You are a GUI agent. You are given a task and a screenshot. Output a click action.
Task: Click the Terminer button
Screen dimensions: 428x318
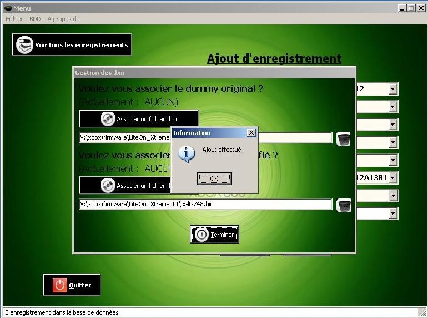(214, 234)
